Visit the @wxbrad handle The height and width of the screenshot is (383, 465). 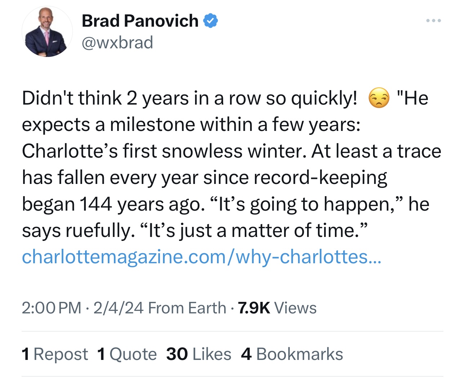[x=118, y=43]
